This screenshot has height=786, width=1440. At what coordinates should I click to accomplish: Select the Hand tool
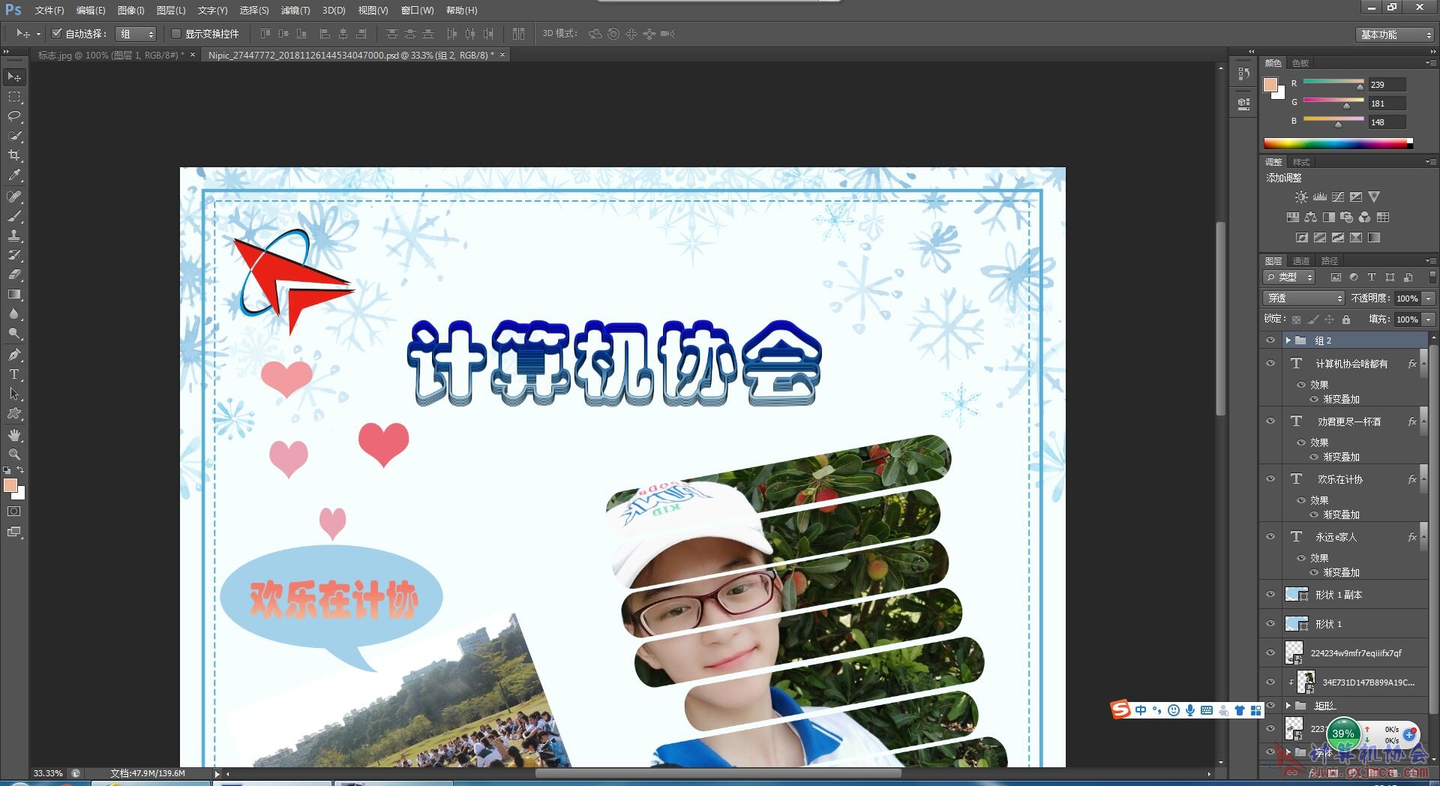(x=14, y=435)
